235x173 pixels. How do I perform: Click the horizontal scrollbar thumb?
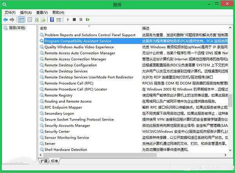click(x=100, y=155)
